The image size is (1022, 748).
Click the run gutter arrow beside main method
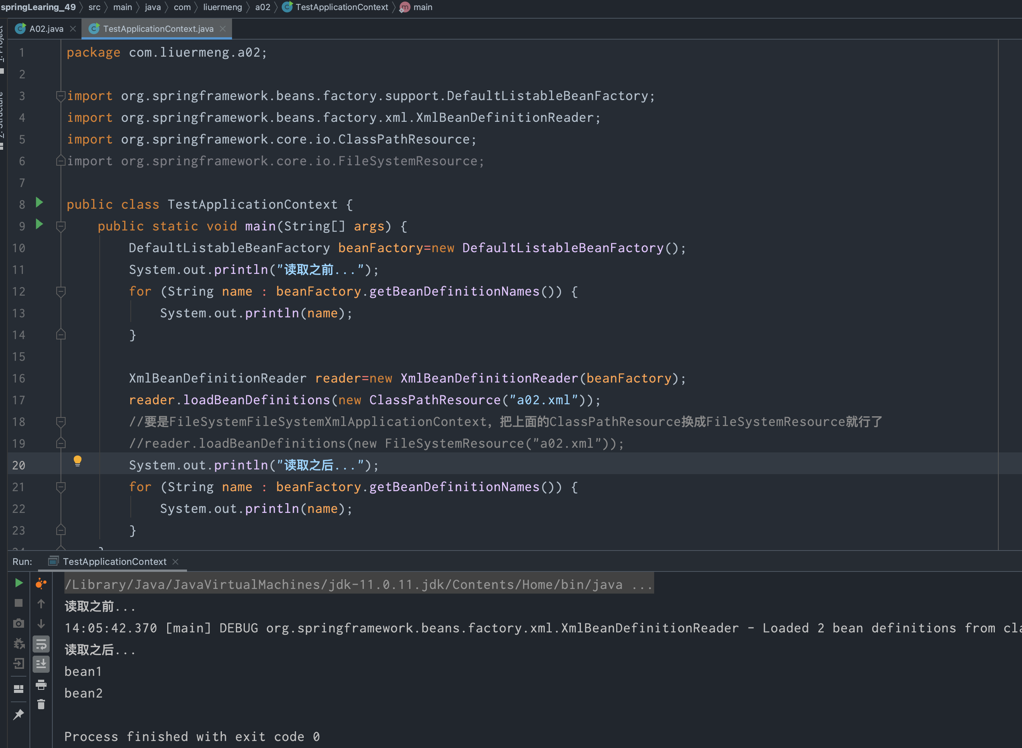(x=40, y=224)
